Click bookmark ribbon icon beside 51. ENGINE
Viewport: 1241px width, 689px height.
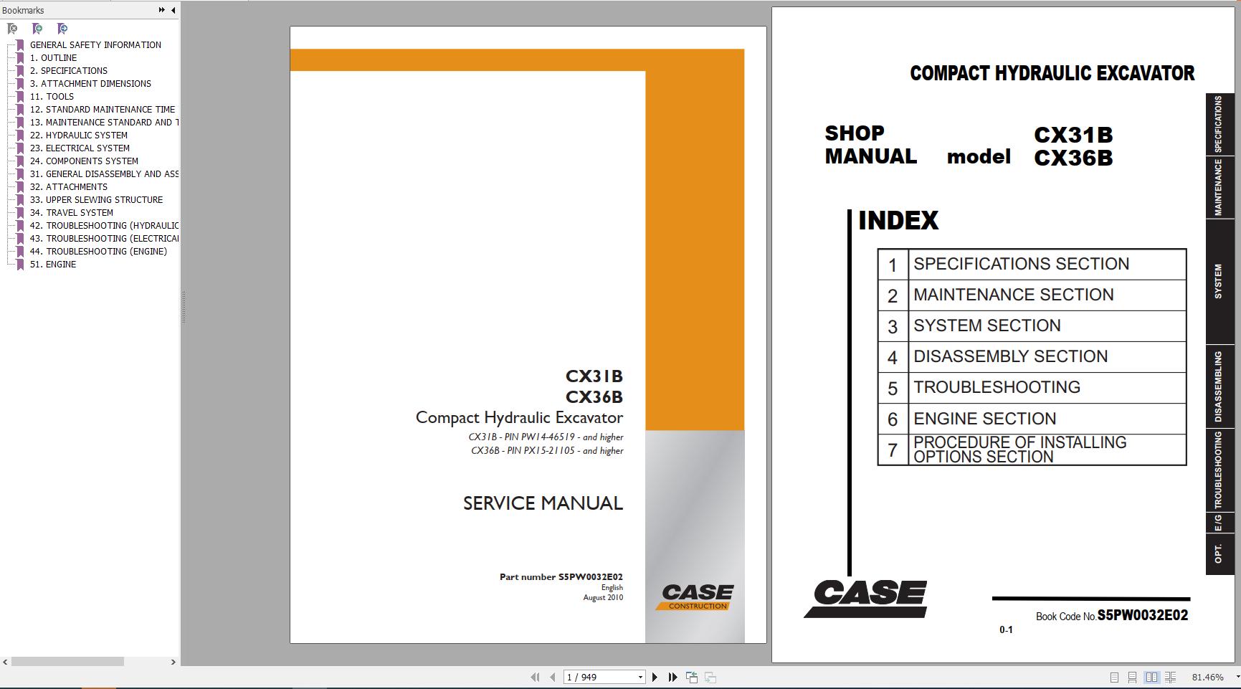point(20,264)
